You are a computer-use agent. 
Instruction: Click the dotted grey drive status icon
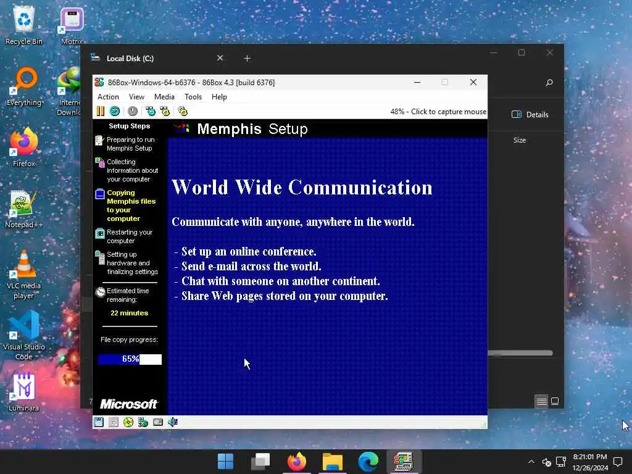(x=114, y=422)
